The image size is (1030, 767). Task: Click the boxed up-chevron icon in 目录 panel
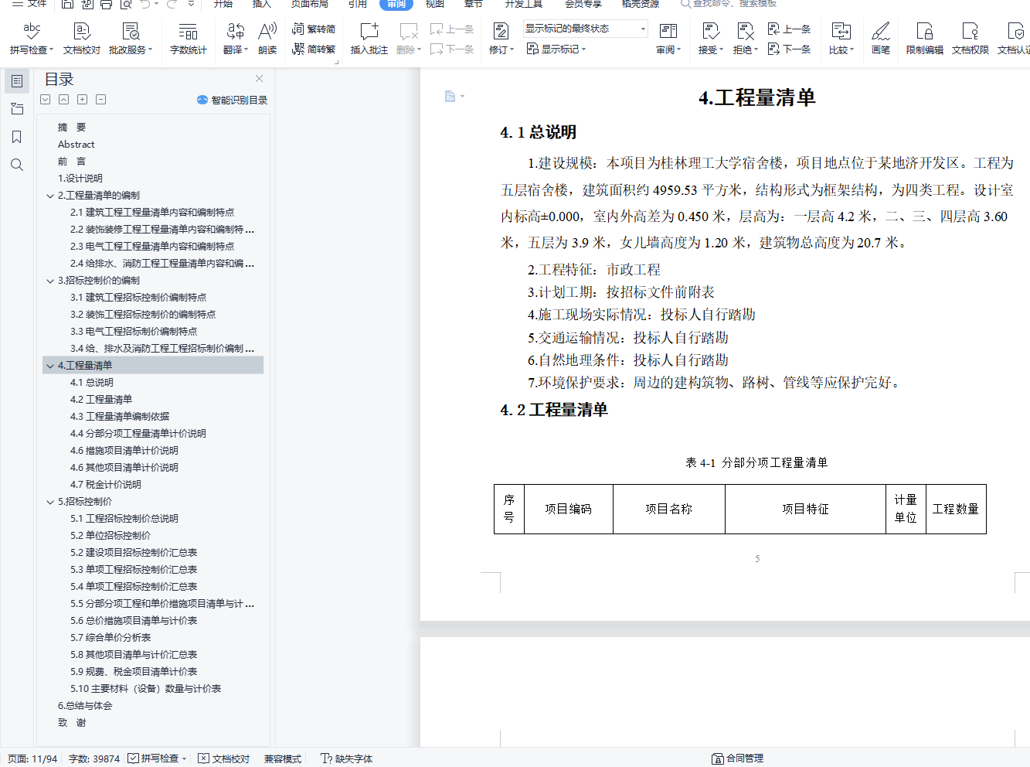pos(64,100)
